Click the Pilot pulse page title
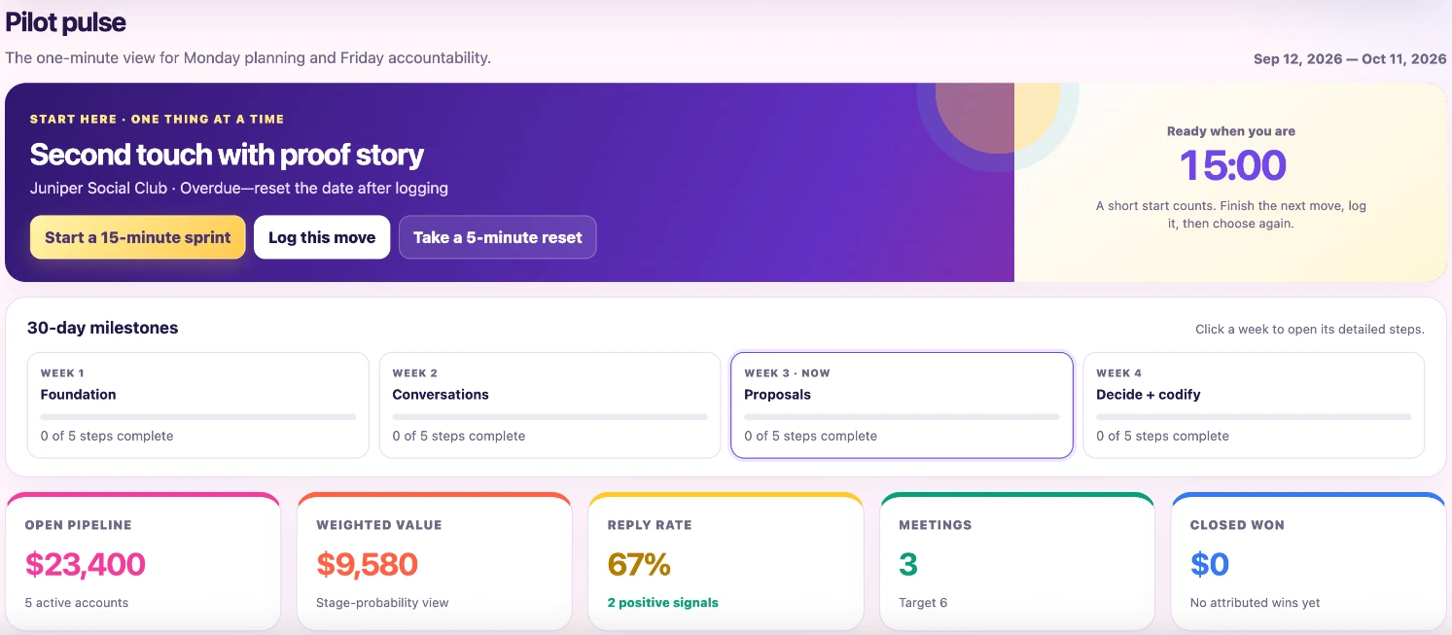 66,22
